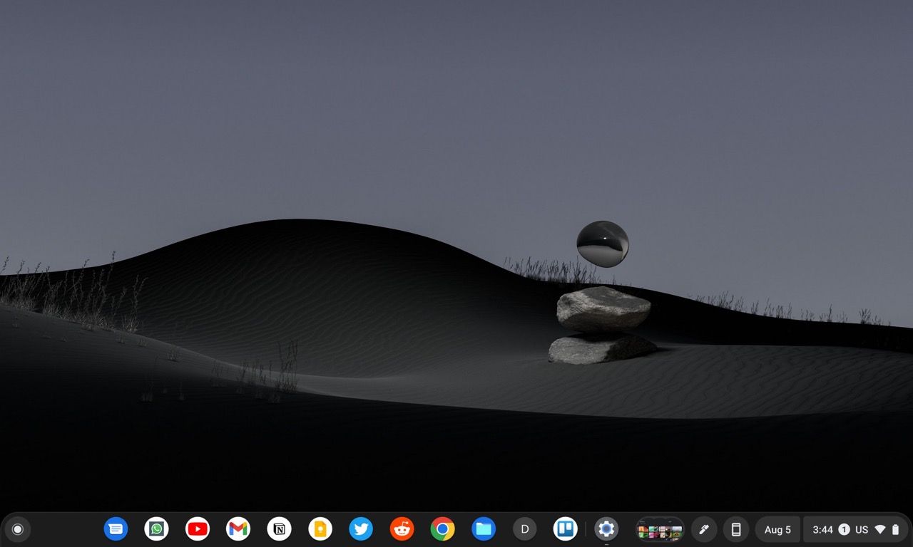913x547 pixels.
Task: Click the 3:44 clock in status tray
Action: (822, 530)
